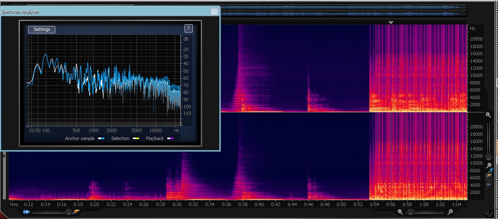Click the Playback legend color swatch
The height and width of the screenshot is (219, 498).
pos(170,138)
